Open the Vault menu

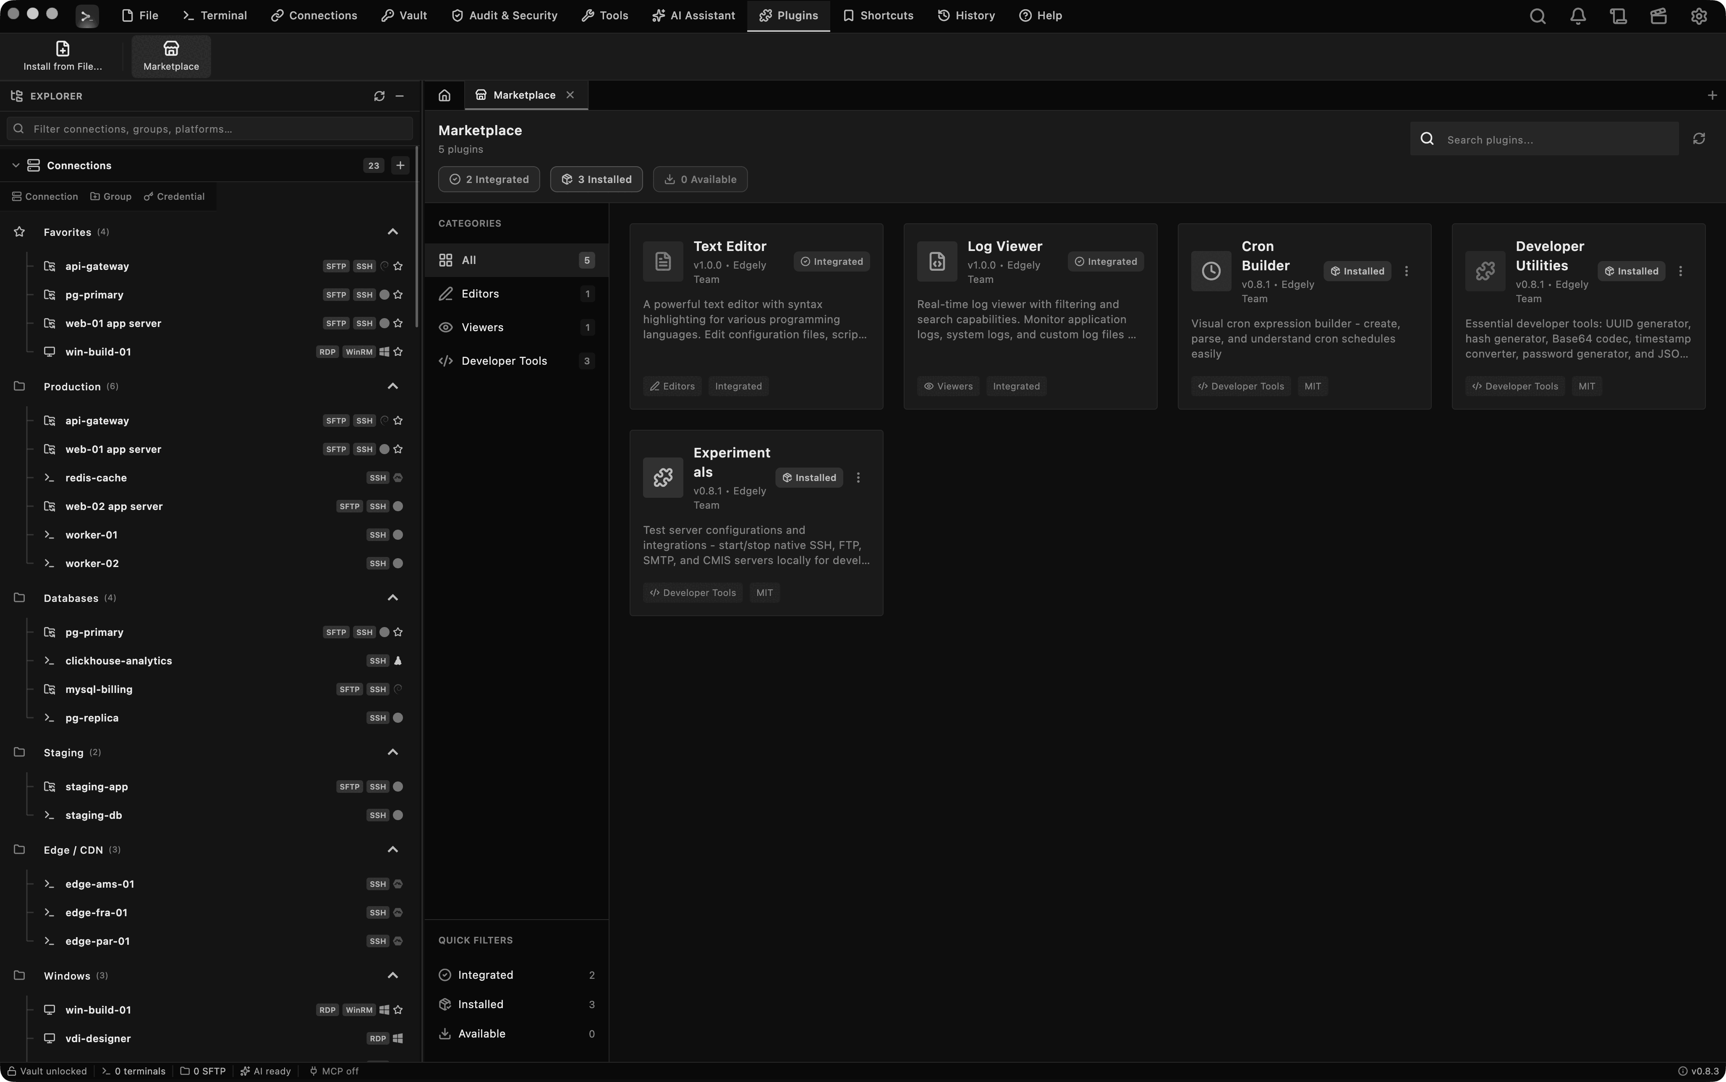pos(404,16)
